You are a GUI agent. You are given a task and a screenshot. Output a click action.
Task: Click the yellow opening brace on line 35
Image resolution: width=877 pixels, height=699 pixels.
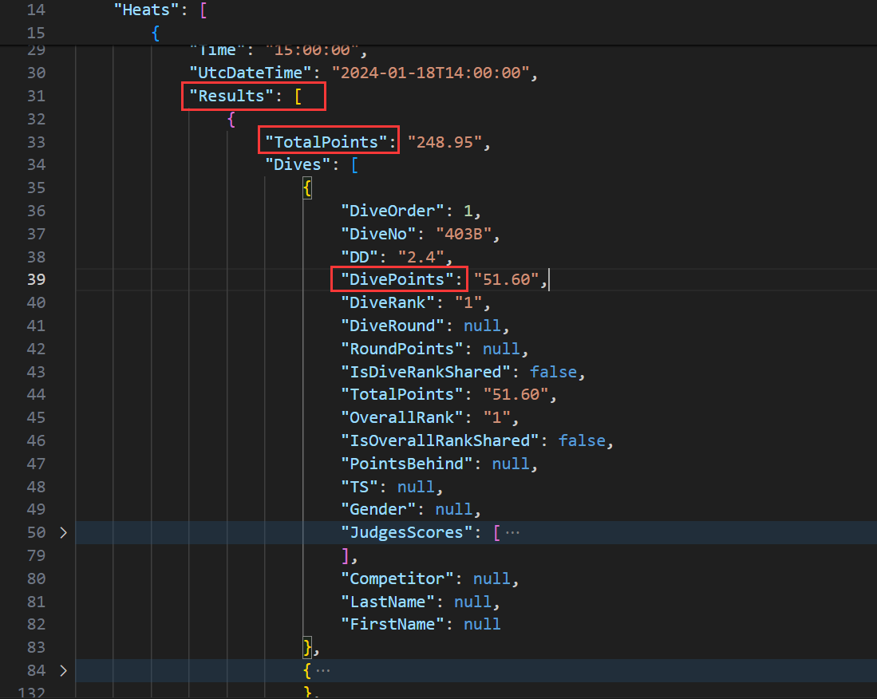point(307,188)
